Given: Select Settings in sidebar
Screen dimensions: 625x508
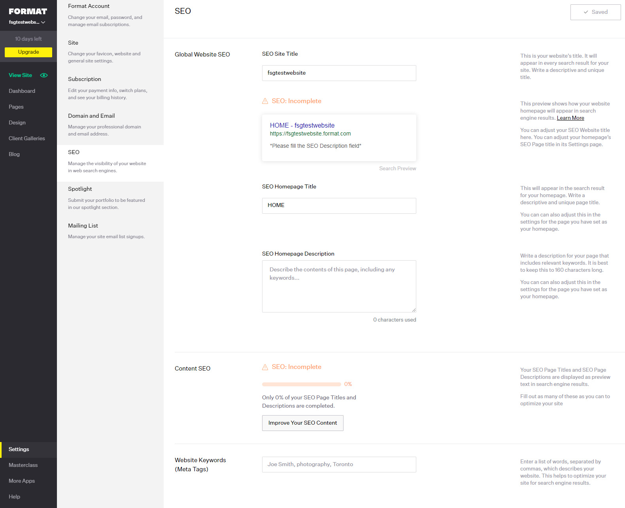Looking at the screenshot, I should click(28, 450).
